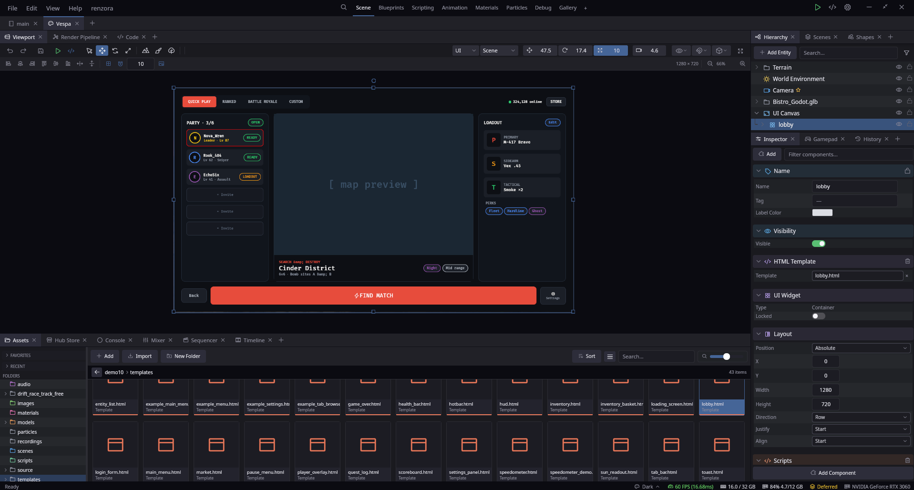Screen dimensions: 914x490
Task: Hide the Terrain entity
Action: click(x=899, y=67)
